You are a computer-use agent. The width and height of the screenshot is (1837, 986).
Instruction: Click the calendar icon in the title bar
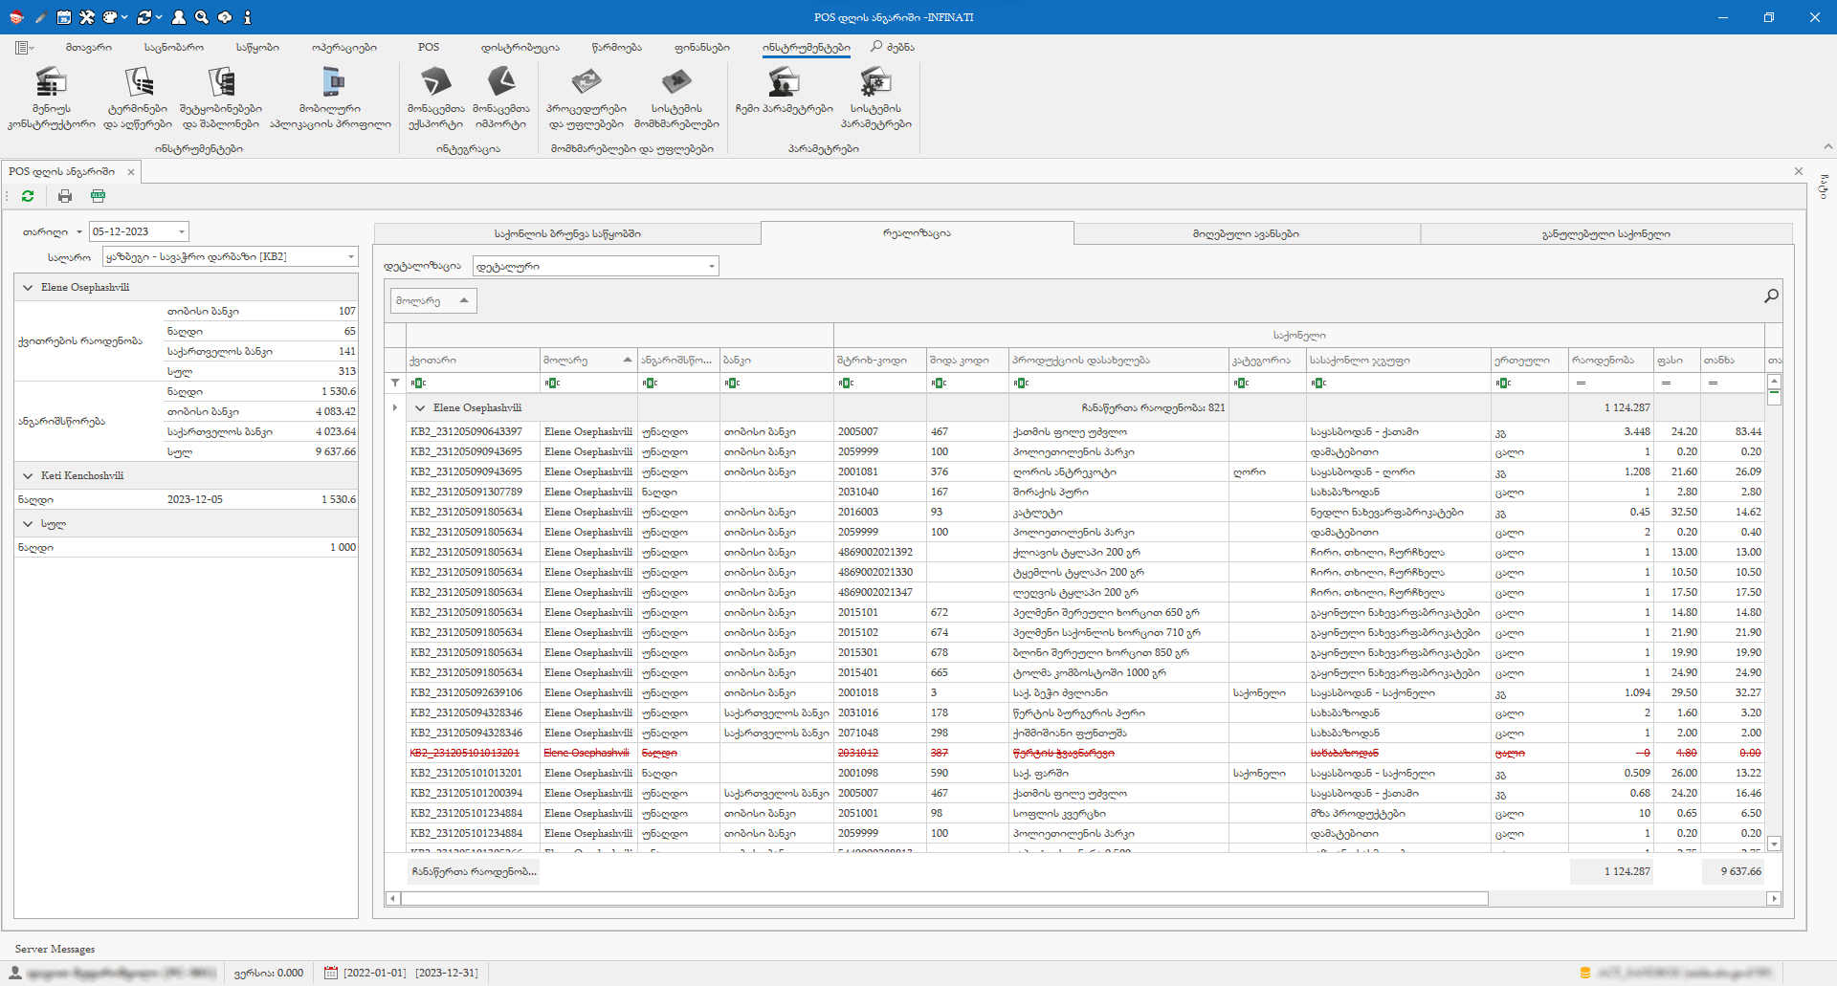tap(63, 17)
